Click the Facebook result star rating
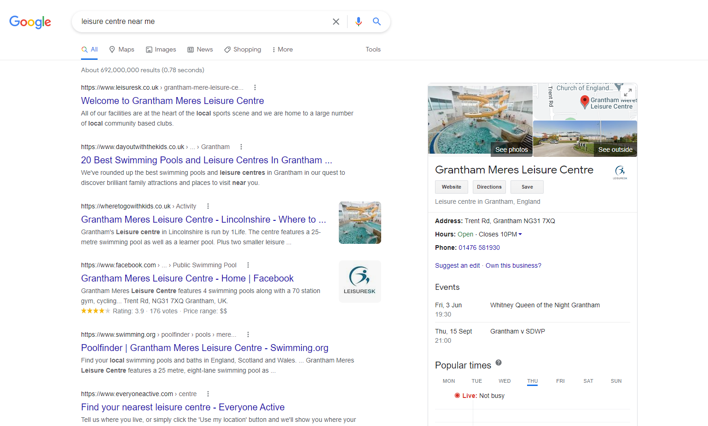This screenshot has height=426, width=708. point(96,311)
